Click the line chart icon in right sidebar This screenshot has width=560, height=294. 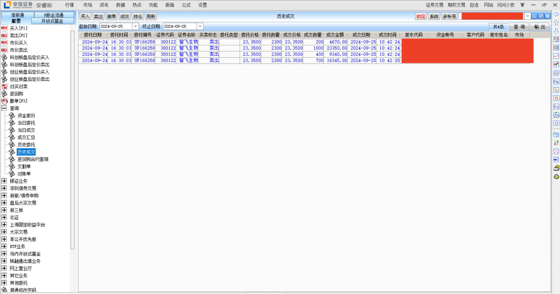point(556,56)
